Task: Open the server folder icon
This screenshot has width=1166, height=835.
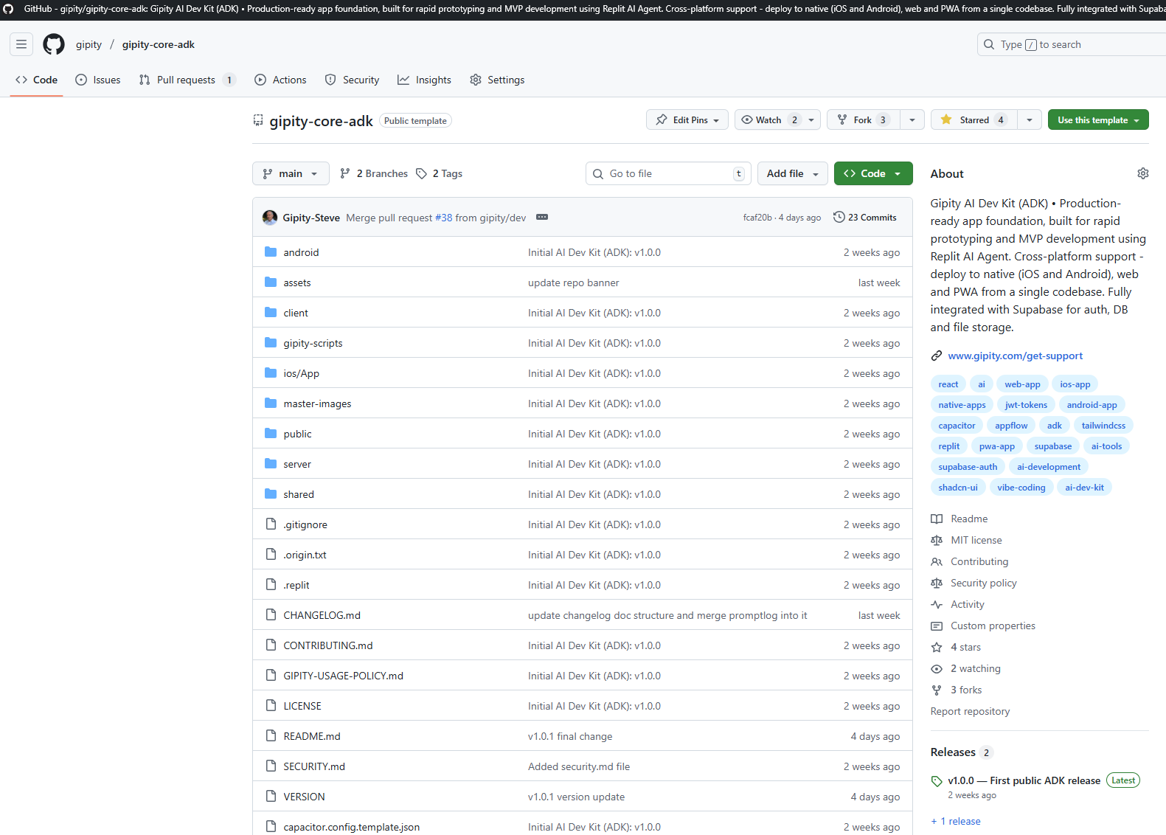Action: [x=271, y=464]
